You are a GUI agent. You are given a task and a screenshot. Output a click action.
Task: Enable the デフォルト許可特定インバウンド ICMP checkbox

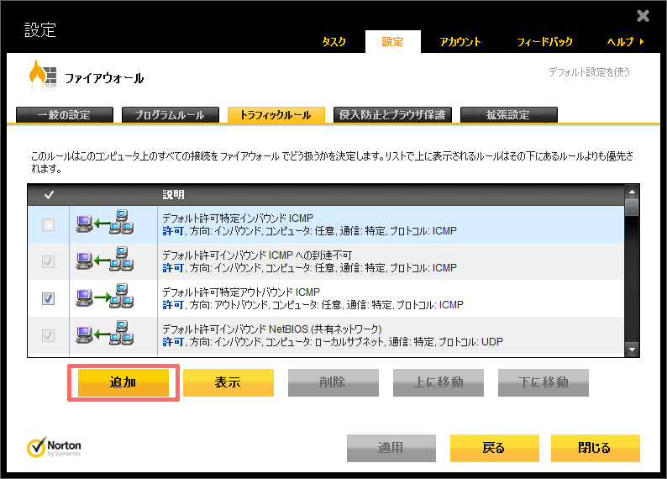click(x=49, y=224)
